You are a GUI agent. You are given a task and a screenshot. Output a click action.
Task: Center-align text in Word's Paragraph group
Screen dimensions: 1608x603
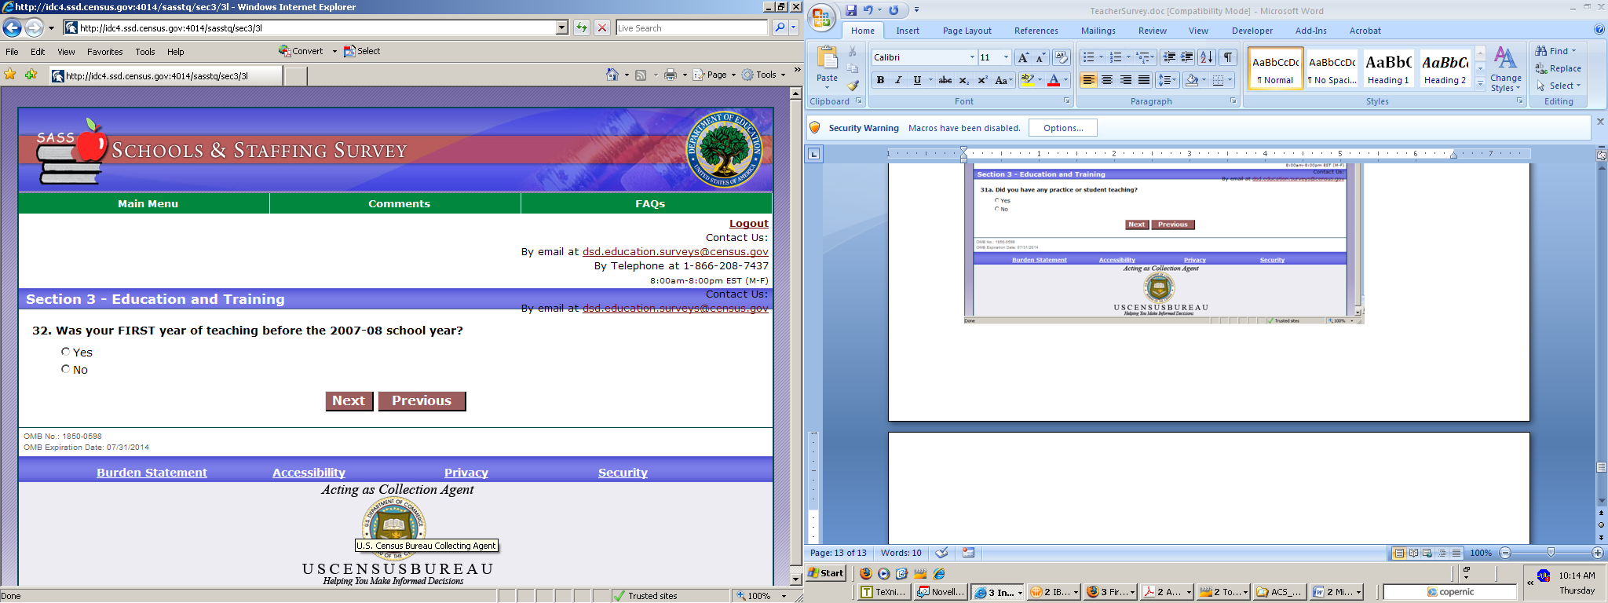pyautogui.click(x=1107, y=80)
